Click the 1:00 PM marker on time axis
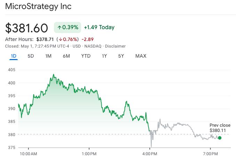 click(x=89, y=153)
